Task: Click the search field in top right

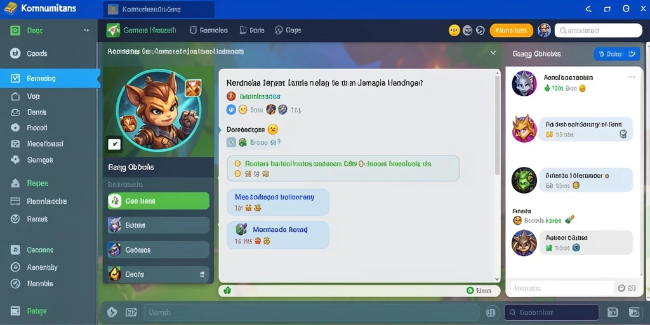Action: 598,30
